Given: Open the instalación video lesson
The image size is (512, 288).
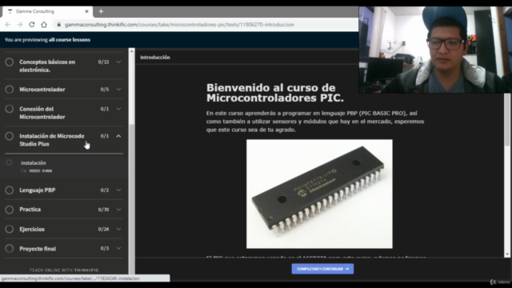Looking at the screenshot, I should click(64, 166).
